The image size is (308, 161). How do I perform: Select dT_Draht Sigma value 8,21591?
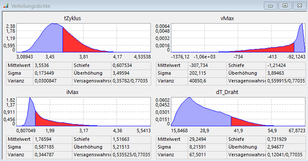[197, 147]
